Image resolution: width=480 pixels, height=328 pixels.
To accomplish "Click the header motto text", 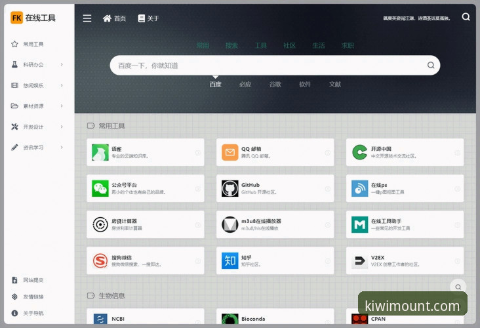I will click(416, 18).
